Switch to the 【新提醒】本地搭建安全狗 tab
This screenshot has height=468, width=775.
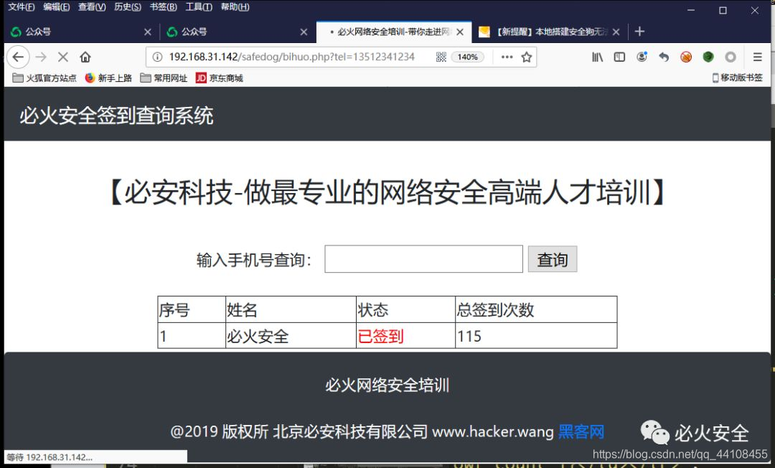pyautogui.click(x=550, y=32)
